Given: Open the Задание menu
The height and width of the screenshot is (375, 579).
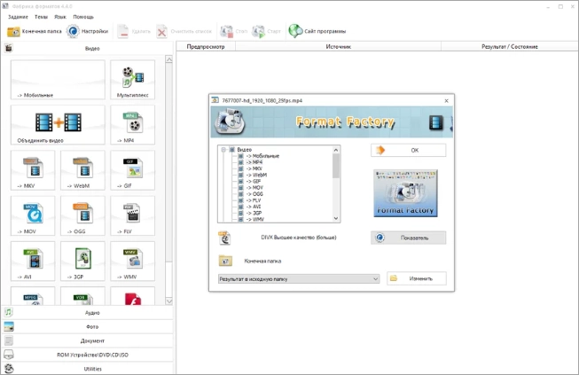Looking at the screenshot, I should point(18,17).
